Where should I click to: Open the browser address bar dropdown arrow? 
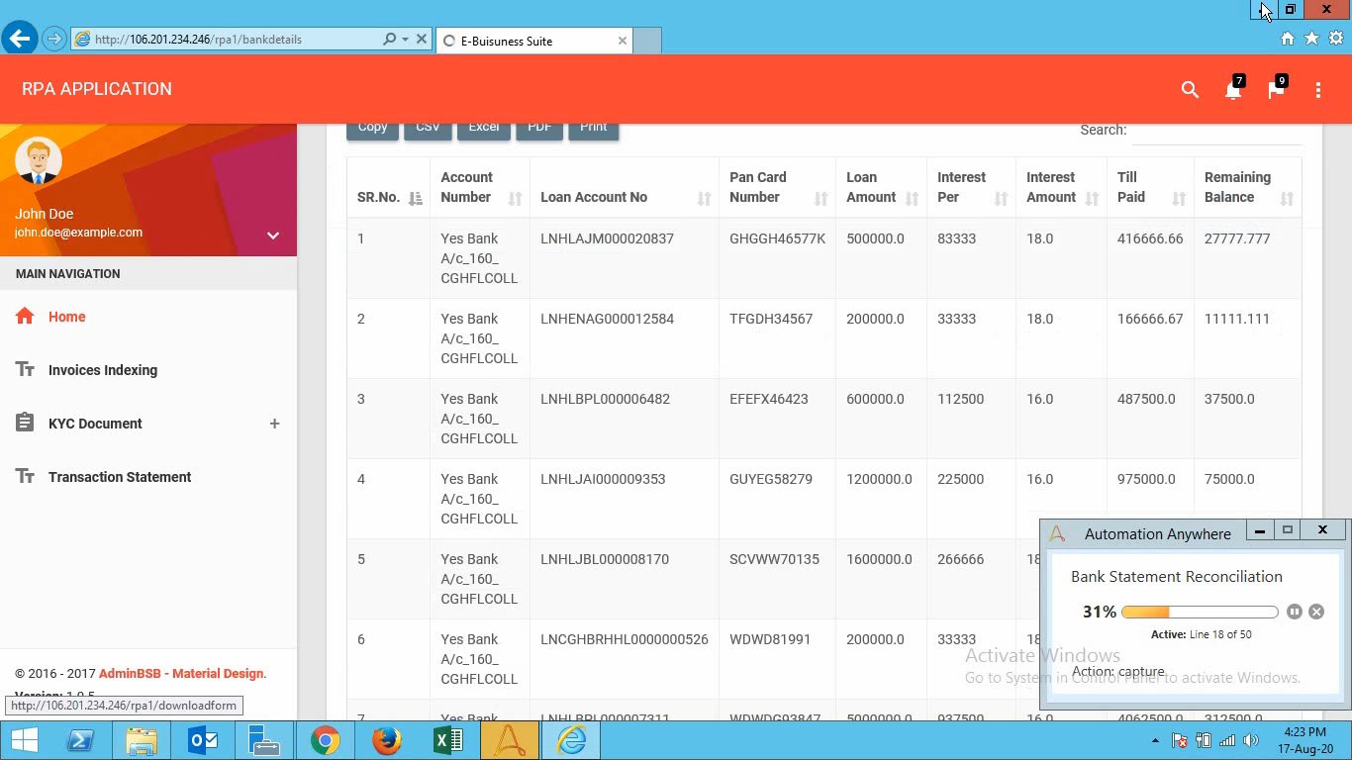(405, 40)
